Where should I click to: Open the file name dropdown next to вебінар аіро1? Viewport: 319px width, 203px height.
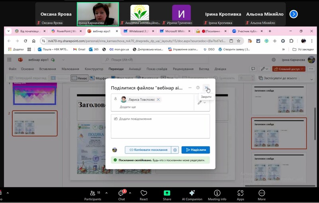(63, 60)
